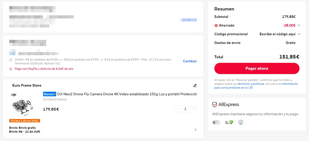This screenshot has height=141, width=309.
Task: Click the Subtotal 179,85€ value
Action: click(x=289, y=17)
